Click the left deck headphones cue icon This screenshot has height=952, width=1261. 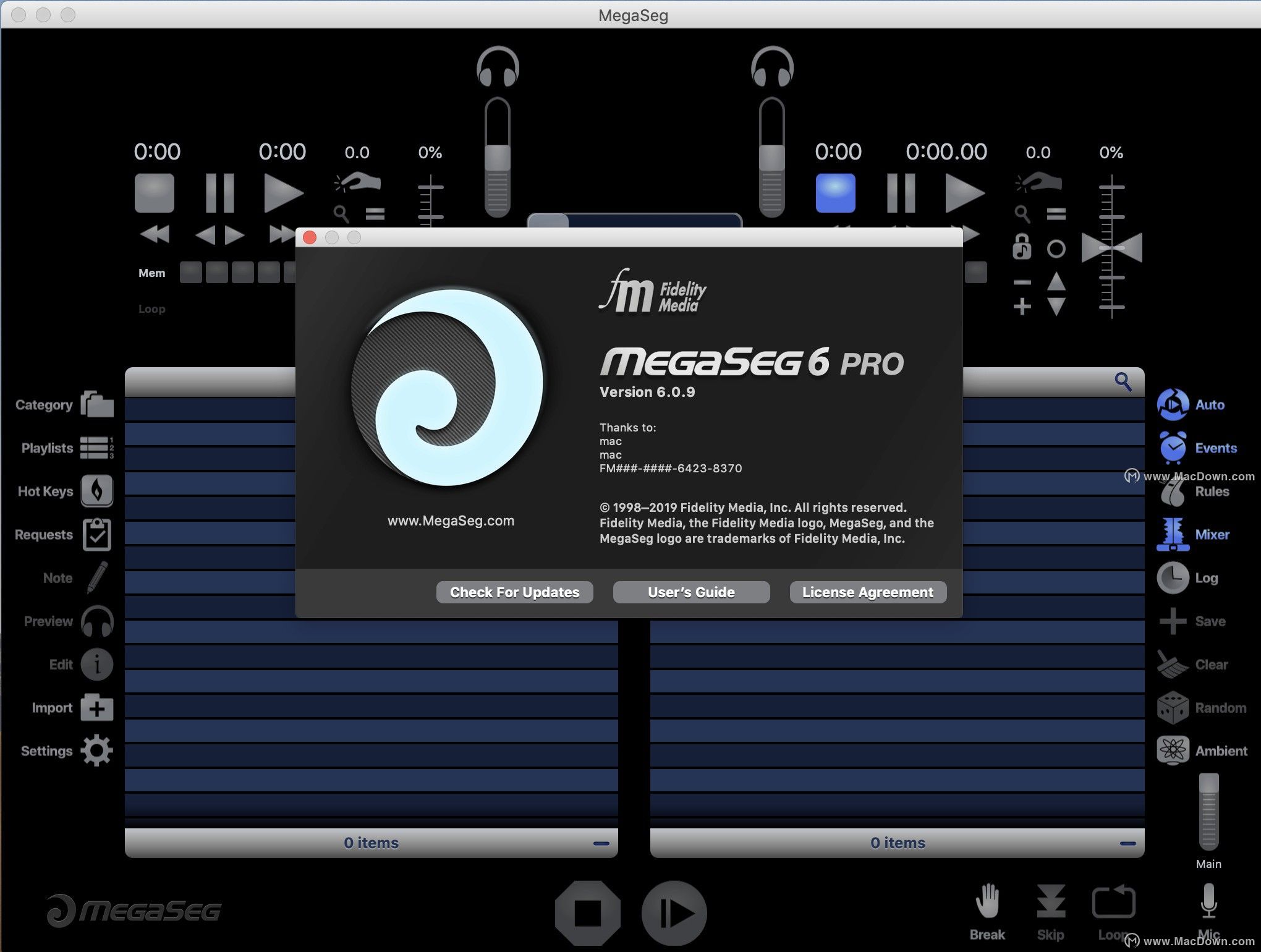click(x=498, y=66)
